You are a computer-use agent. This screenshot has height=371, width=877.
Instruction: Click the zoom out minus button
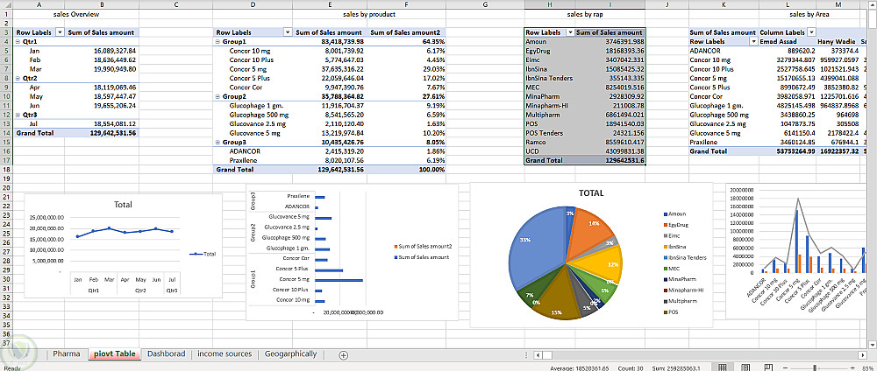[x=787, y=368]
